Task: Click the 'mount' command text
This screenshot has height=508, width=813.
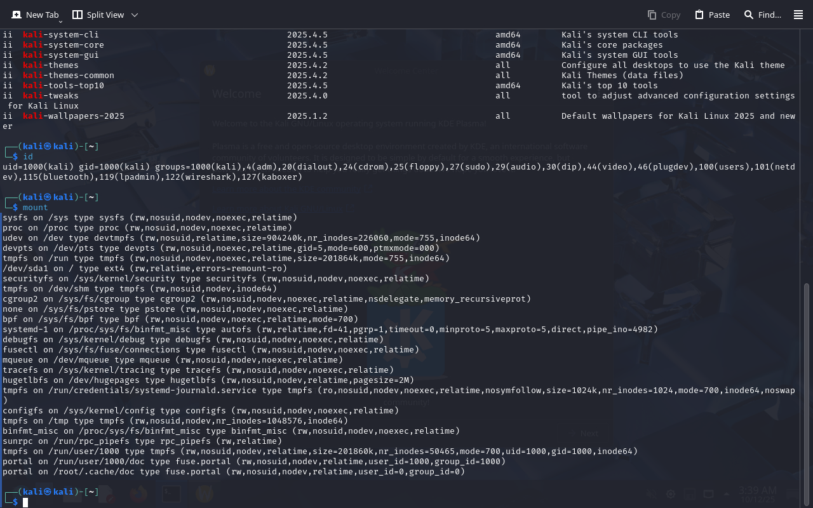Action: tap(36, 208)
